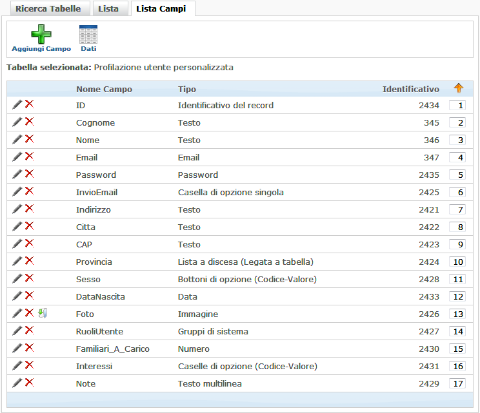480x413 pixels.
Task: Click the 'Casella di opzione singola' type text
Action: coord(231,192)
